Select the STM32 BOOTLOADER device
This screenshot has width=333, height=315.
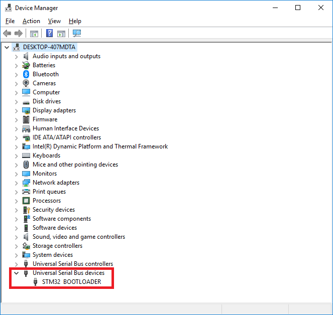point(71,282)
